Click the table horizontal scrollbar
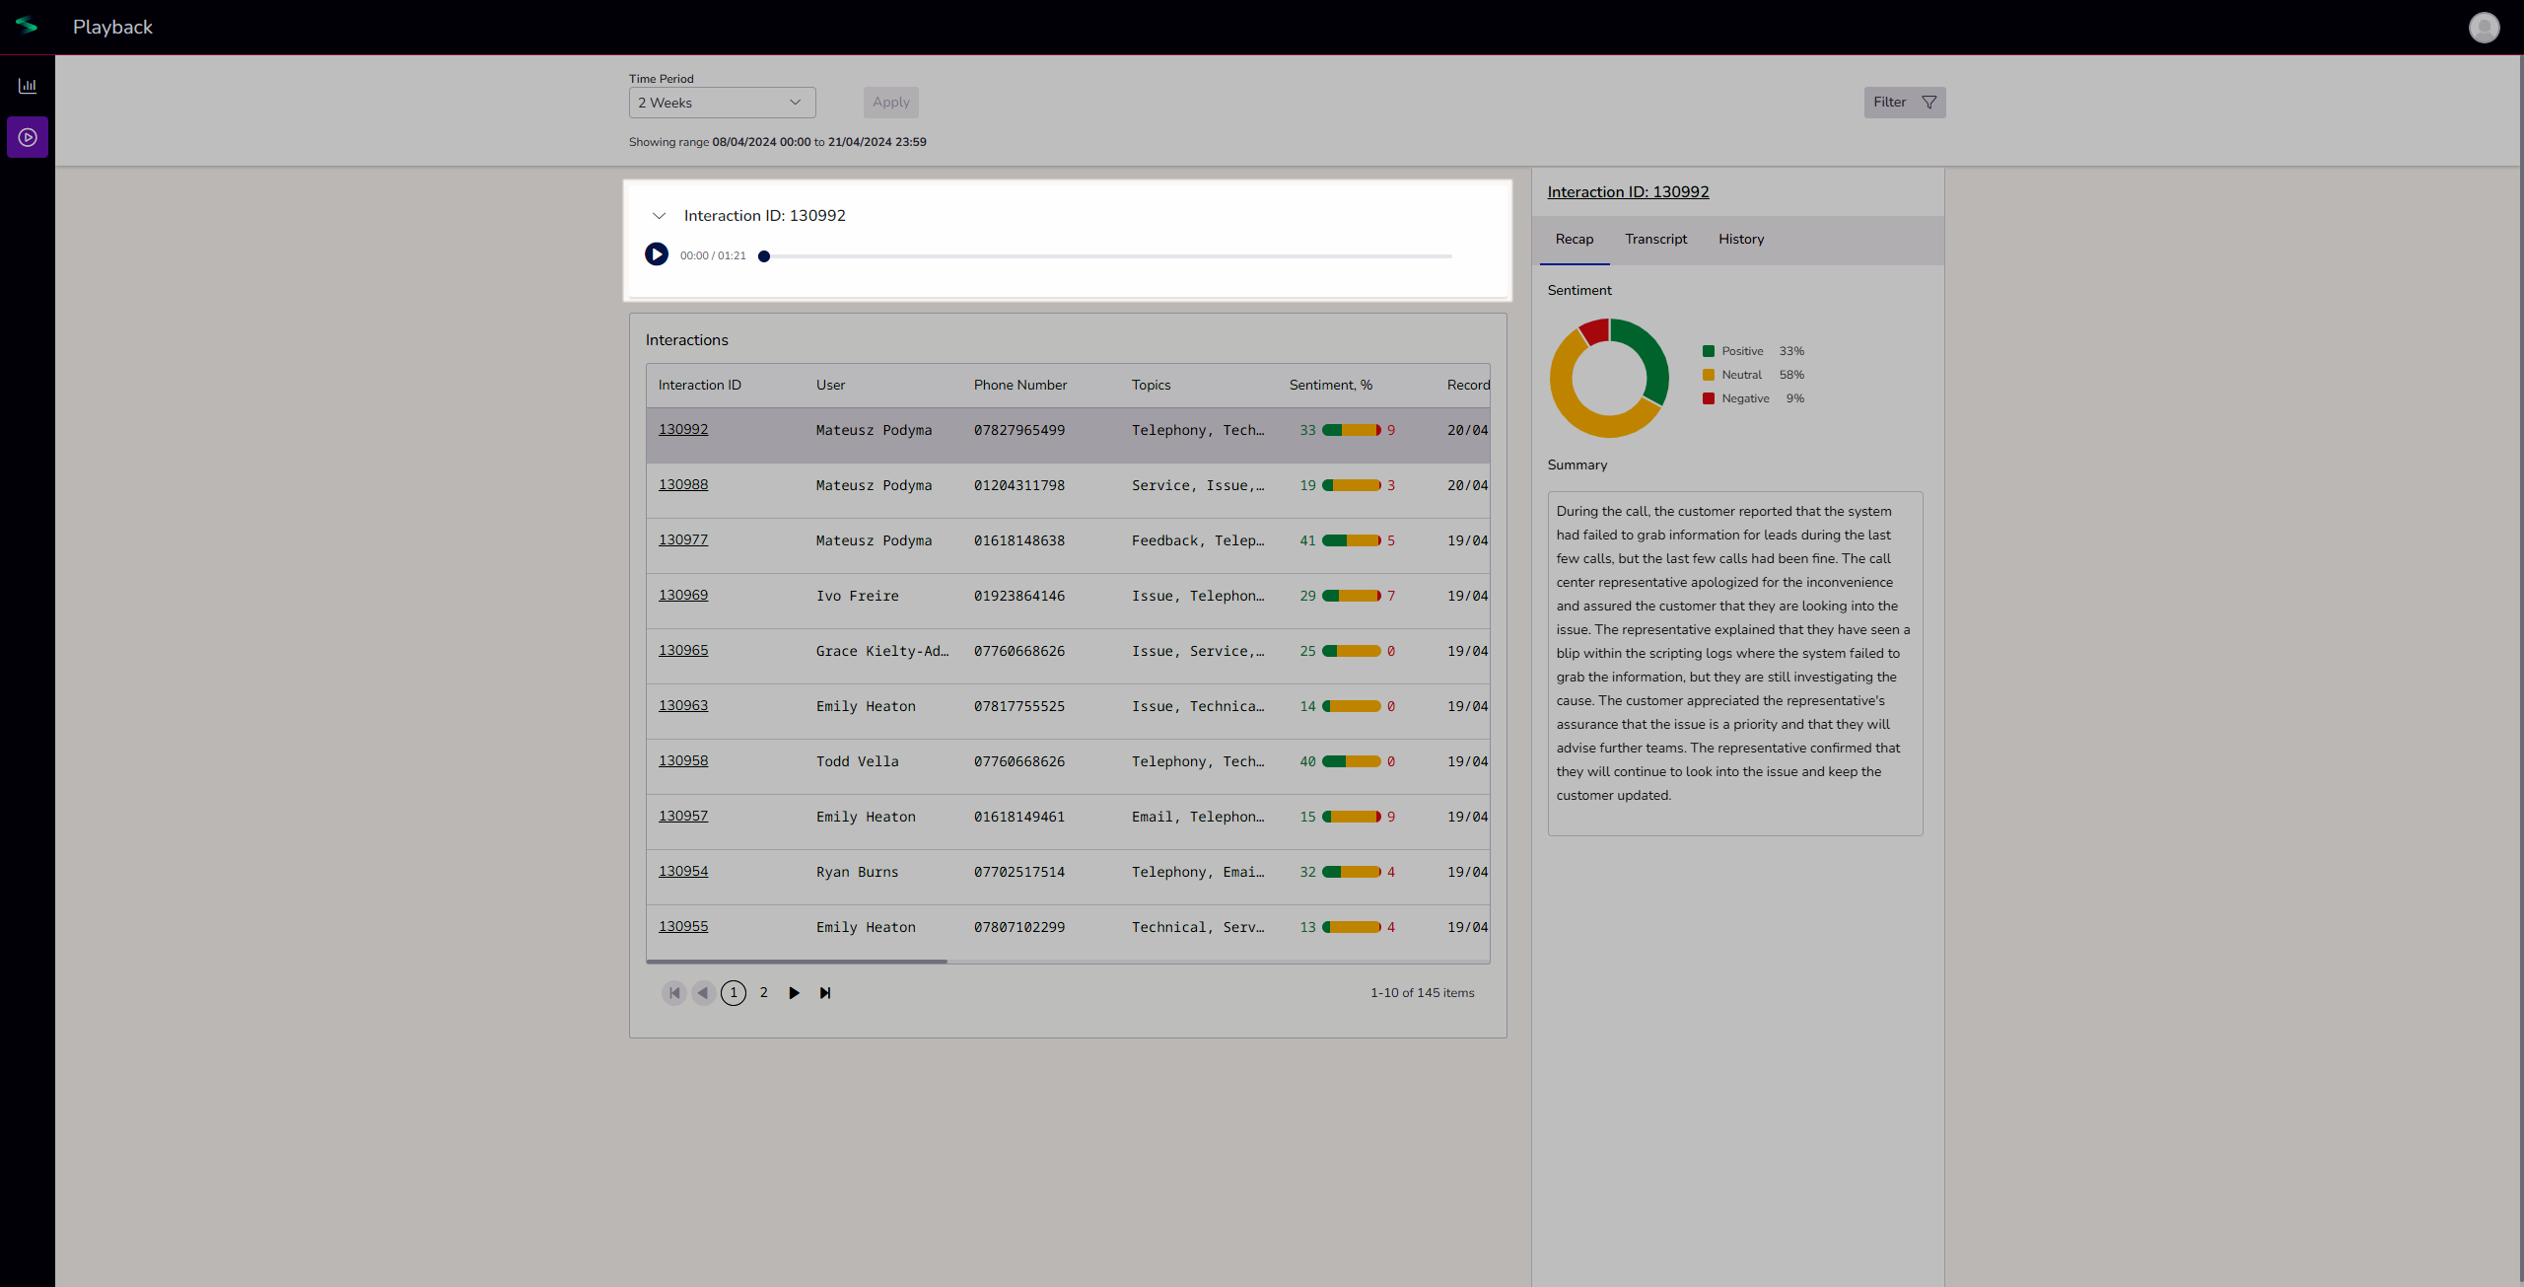The image size is (2524, 1287). [x=797, y=961]
